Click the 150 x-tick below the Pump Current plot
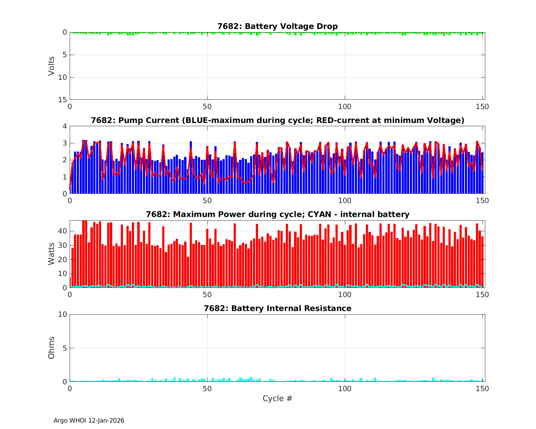Image resolution: width=536 pixels, height=429 pixels. 482,201
